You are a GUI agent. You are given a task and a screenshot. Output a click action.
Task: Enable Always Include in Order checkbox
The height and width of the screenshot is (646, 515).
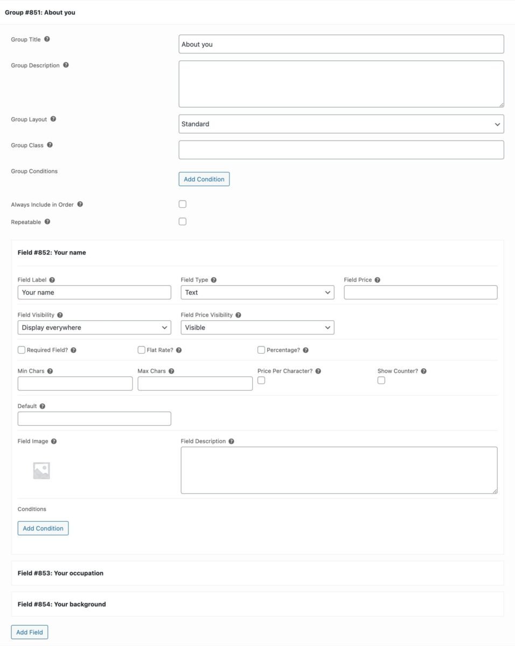(183, 204)
